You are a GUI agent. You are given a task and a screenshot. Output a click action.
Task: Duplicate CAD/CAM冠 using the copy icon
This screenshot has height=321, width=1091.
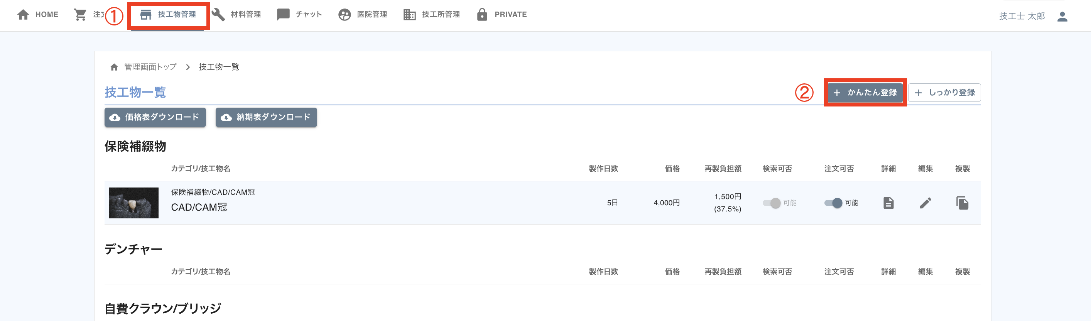point(962,203)
